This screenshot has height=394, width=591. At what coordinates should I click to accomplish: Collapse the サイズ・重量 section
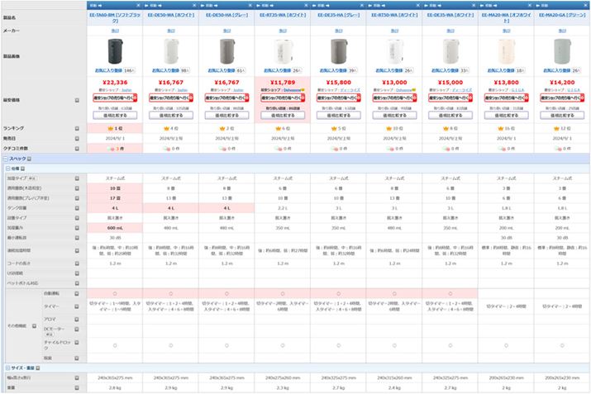6,366
